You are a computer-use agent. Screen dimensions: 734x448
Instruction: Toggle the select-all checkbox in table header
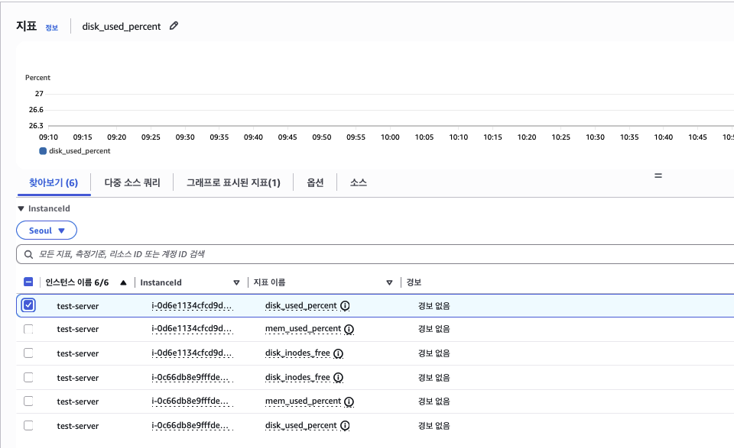[x=28, y=282]
